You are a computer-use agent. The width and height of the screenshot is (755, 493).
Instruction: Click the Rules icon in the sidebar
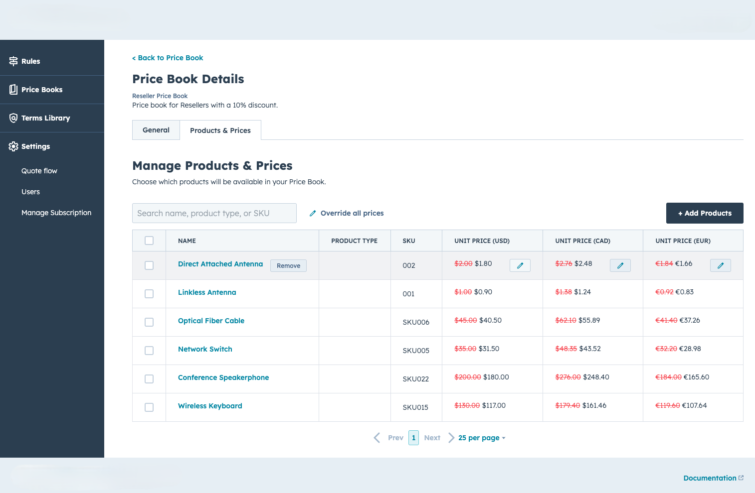tap(13, 61)
